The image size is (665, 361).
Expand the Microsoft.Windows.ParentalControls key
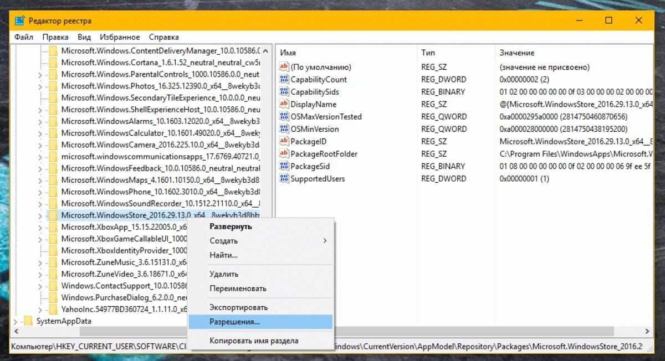40,74
